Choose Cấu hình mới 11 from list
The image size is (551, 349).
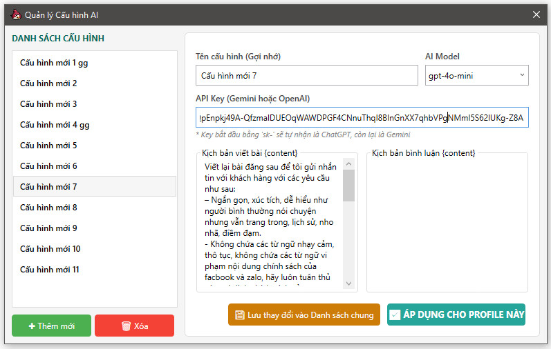point(50,270)
